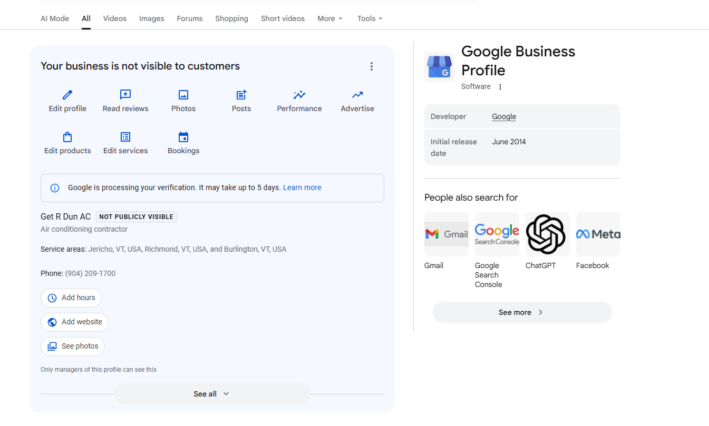
Task: Open Bookings calendar icon
Action: [183, 137]
